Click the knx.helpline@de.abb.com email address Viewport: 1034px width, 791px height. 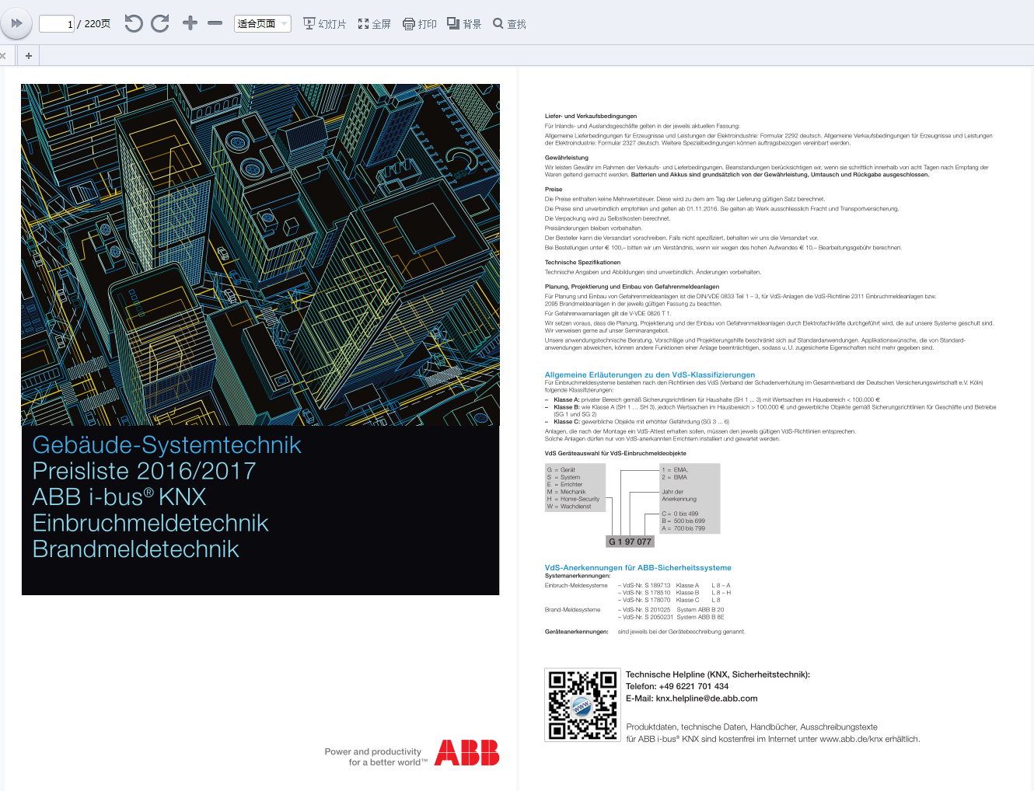[x=706, y=699]
